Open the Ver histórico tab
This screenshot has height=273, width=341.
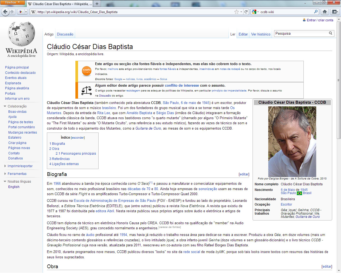[x=261, y=34]
